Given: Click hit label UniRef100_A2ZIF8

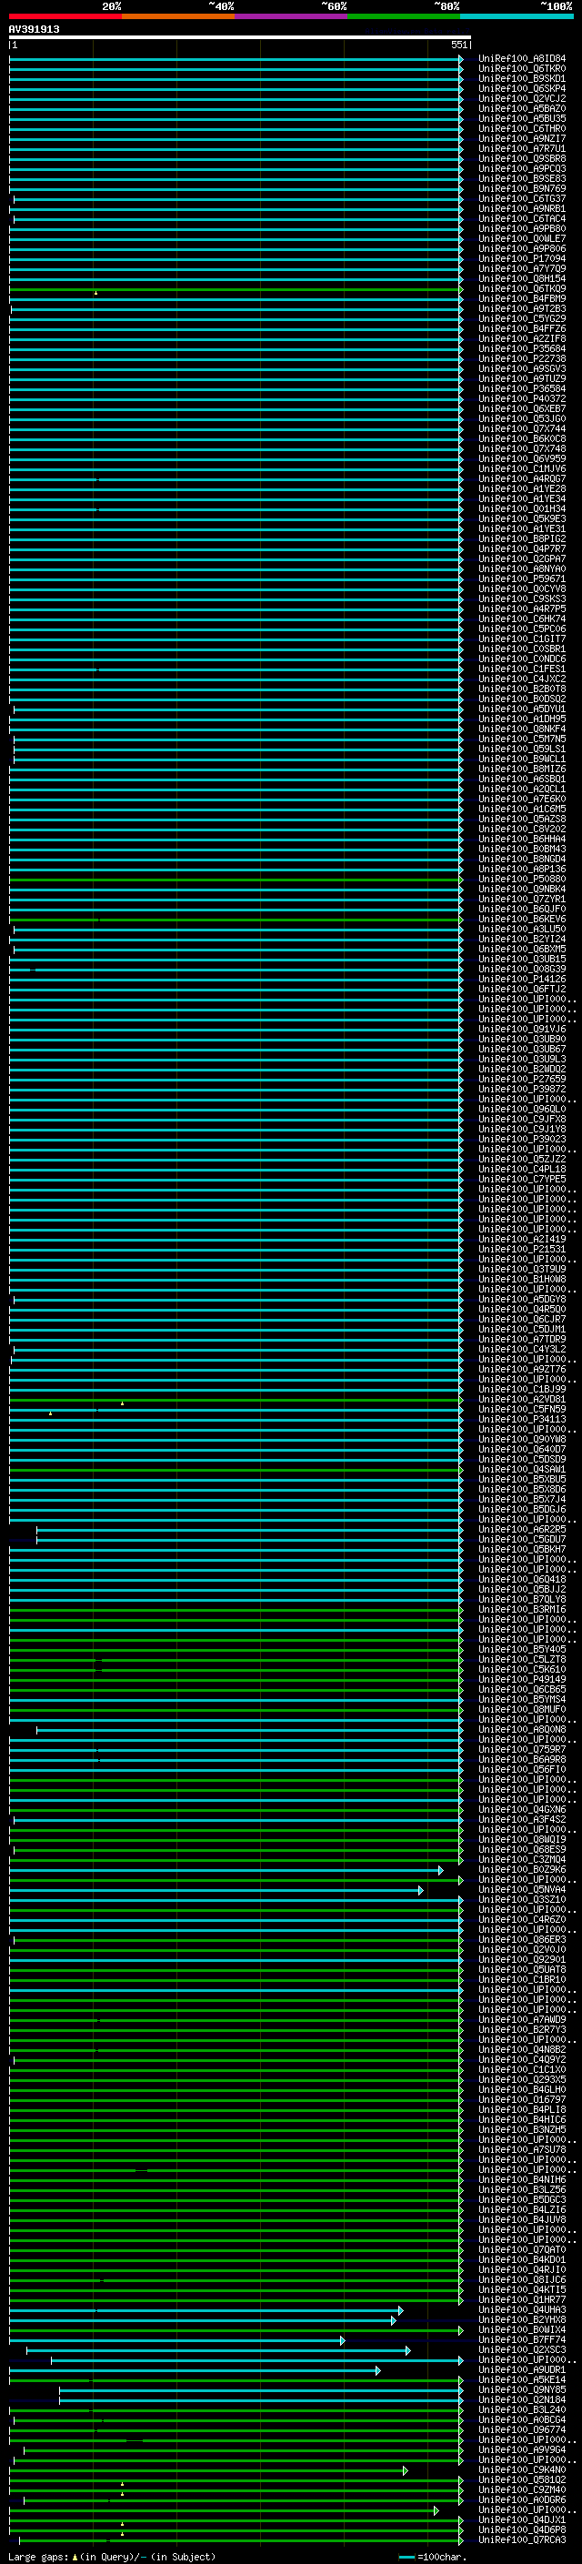Looking at the screenshot, I should (521, 338).
